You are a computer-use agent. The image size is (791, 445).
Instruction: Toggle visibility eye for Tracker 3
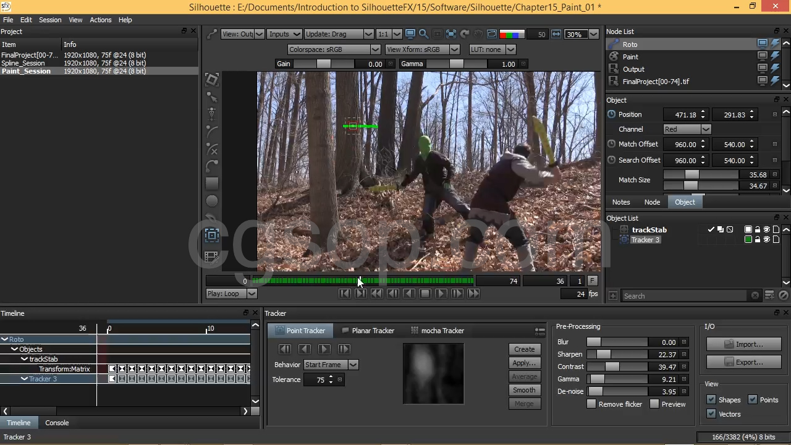(x=767, y=240)
